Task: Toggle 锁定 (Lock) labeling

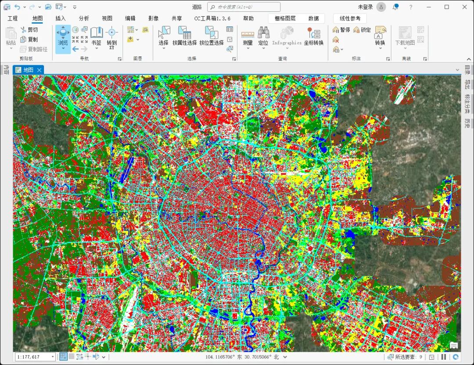Action: [362, 30]
